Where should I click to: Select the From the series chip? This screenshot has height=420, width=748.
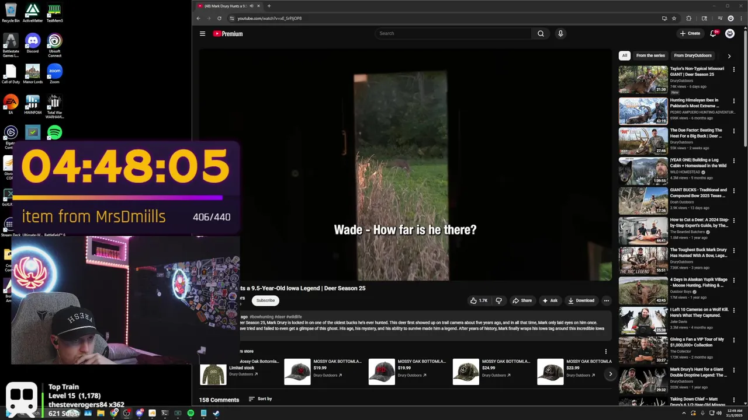pos(650,55)
